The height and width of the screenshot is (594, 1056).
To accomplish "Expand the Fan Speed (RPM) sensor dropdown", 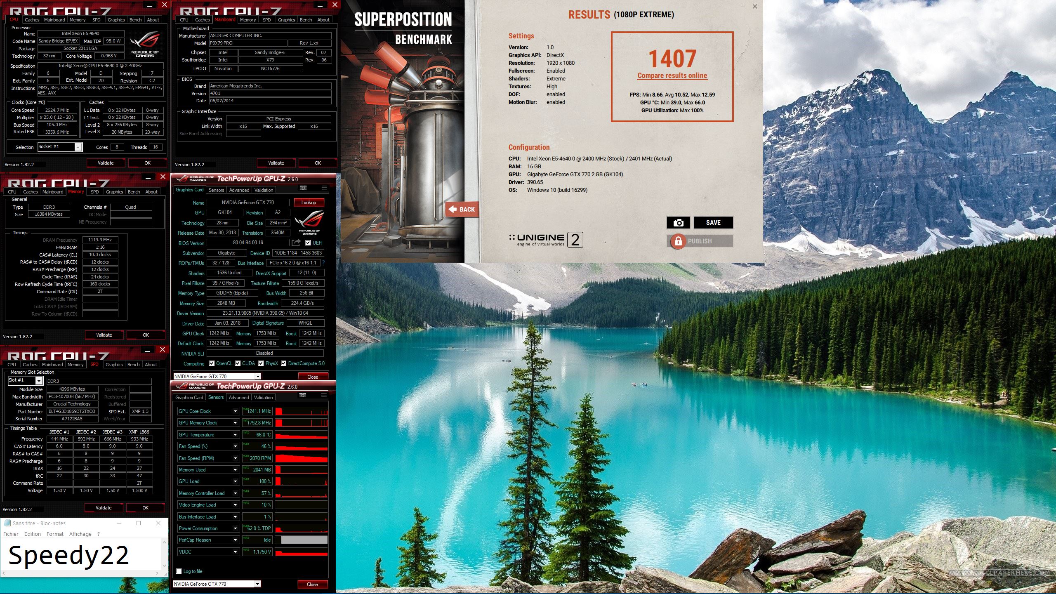I will tap(235, 458).
